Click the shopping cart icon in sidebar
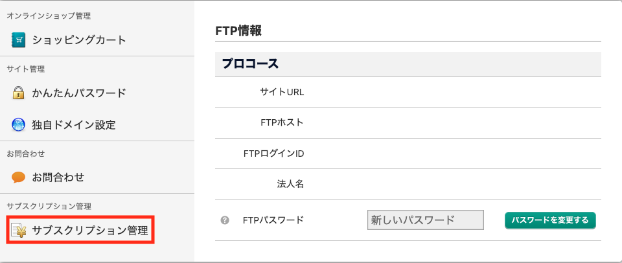622x263 pixels. pyautogui.click(x=18, y=40)
